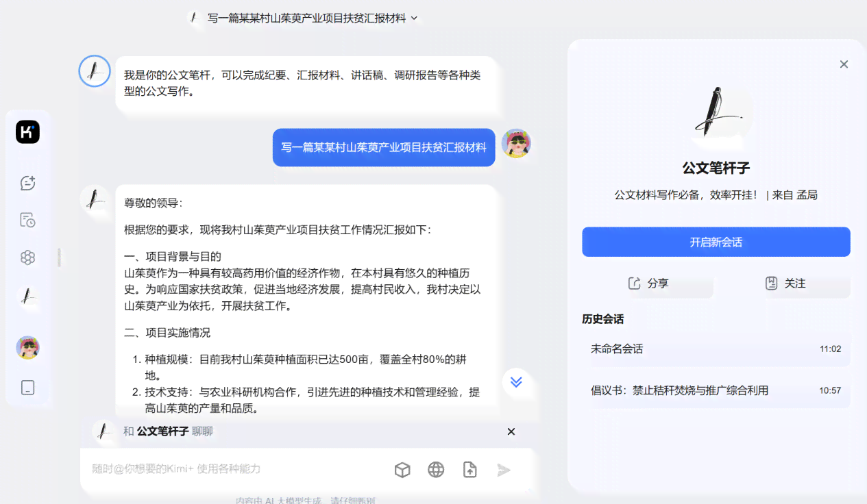Screen dimensions: 867x504
Task: Open chat history icon in sidebar
Action: (x=27, y=220)
